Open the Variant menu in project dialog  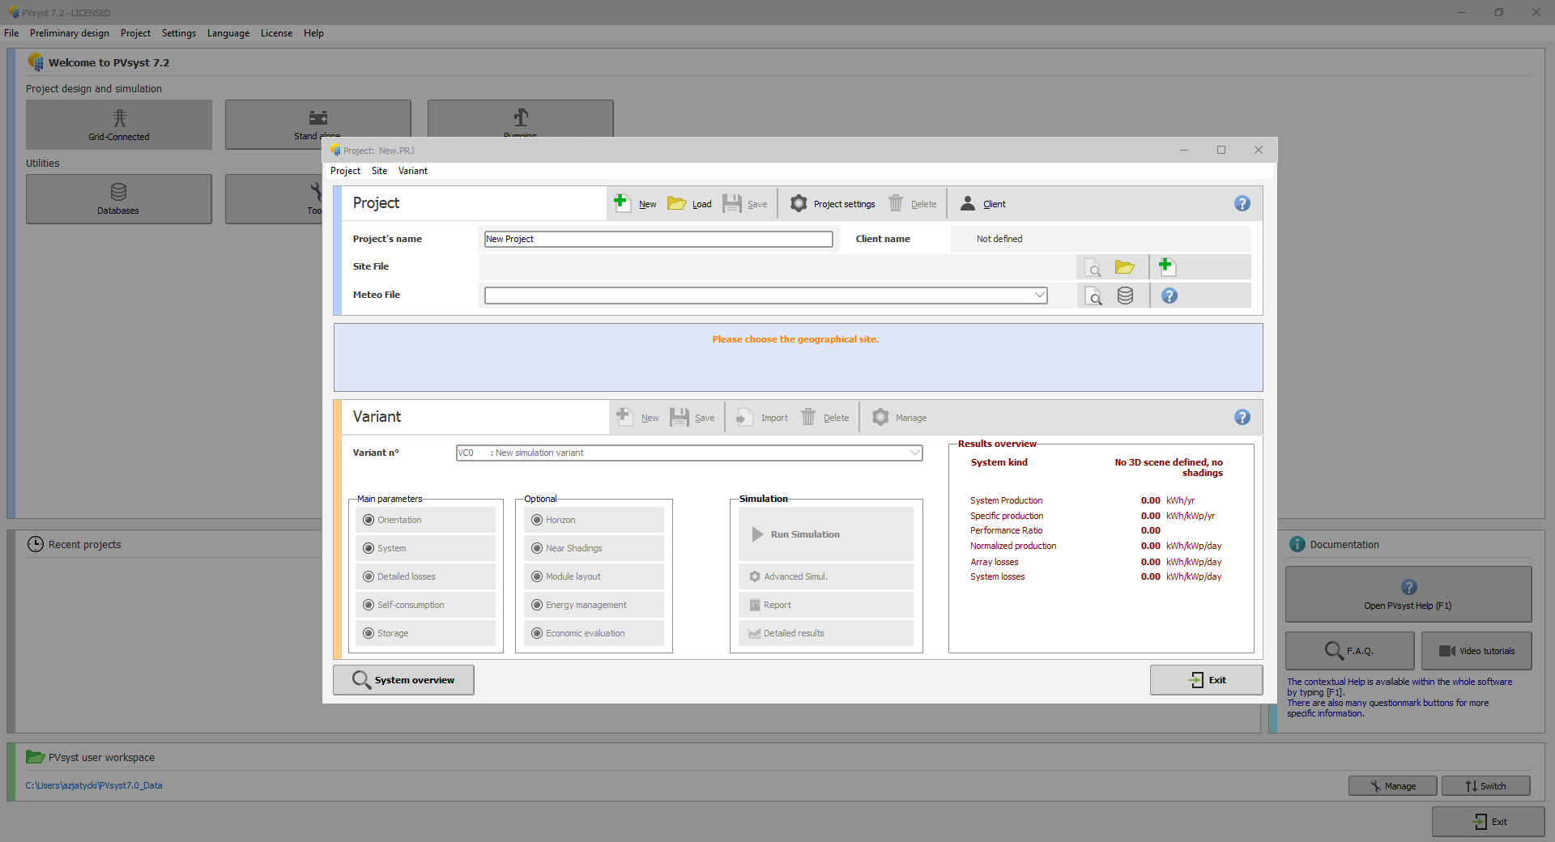(413, 171)
